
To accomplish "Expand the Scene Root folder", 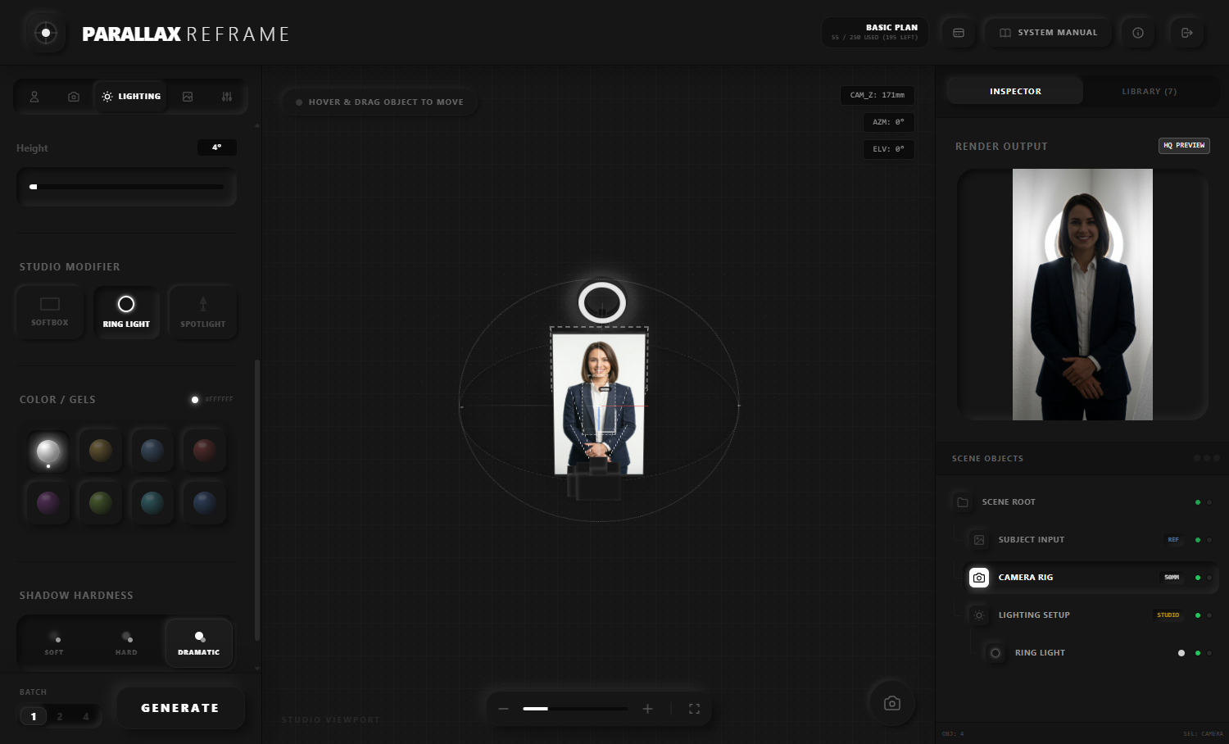I will [x=963, y=502].
